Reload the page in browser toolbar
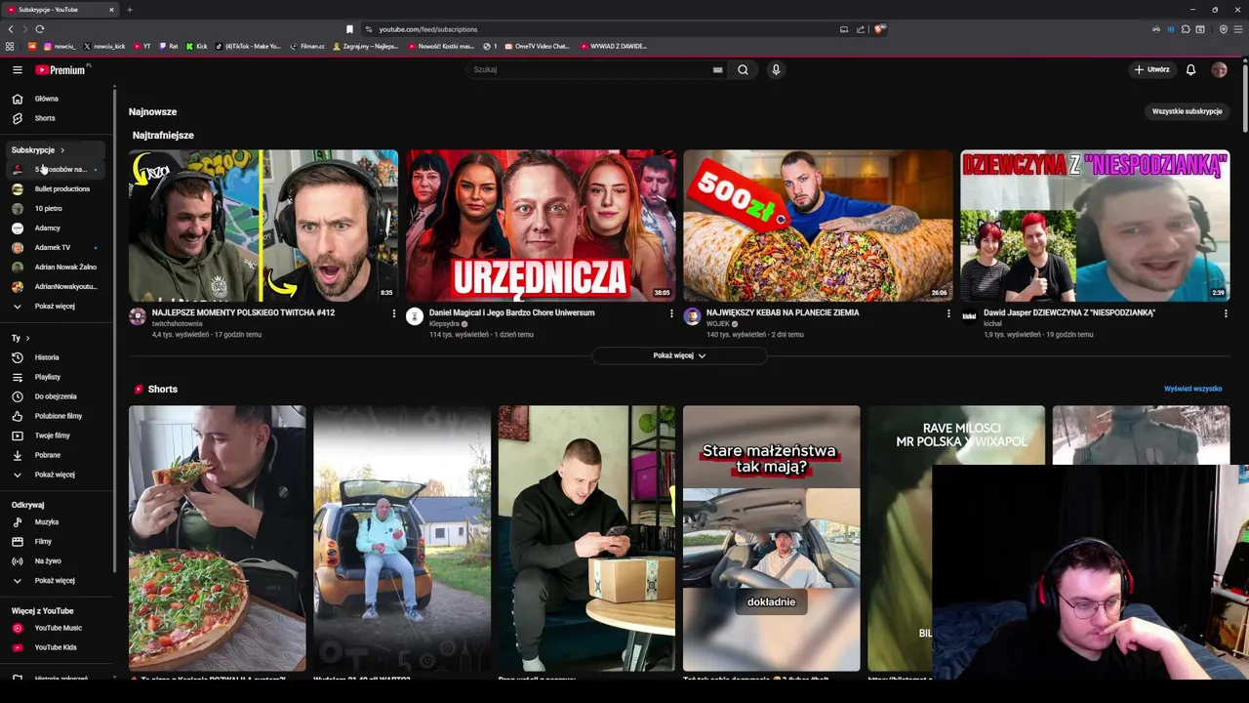This screenshot has width=1249, height=703. point(39,29)
